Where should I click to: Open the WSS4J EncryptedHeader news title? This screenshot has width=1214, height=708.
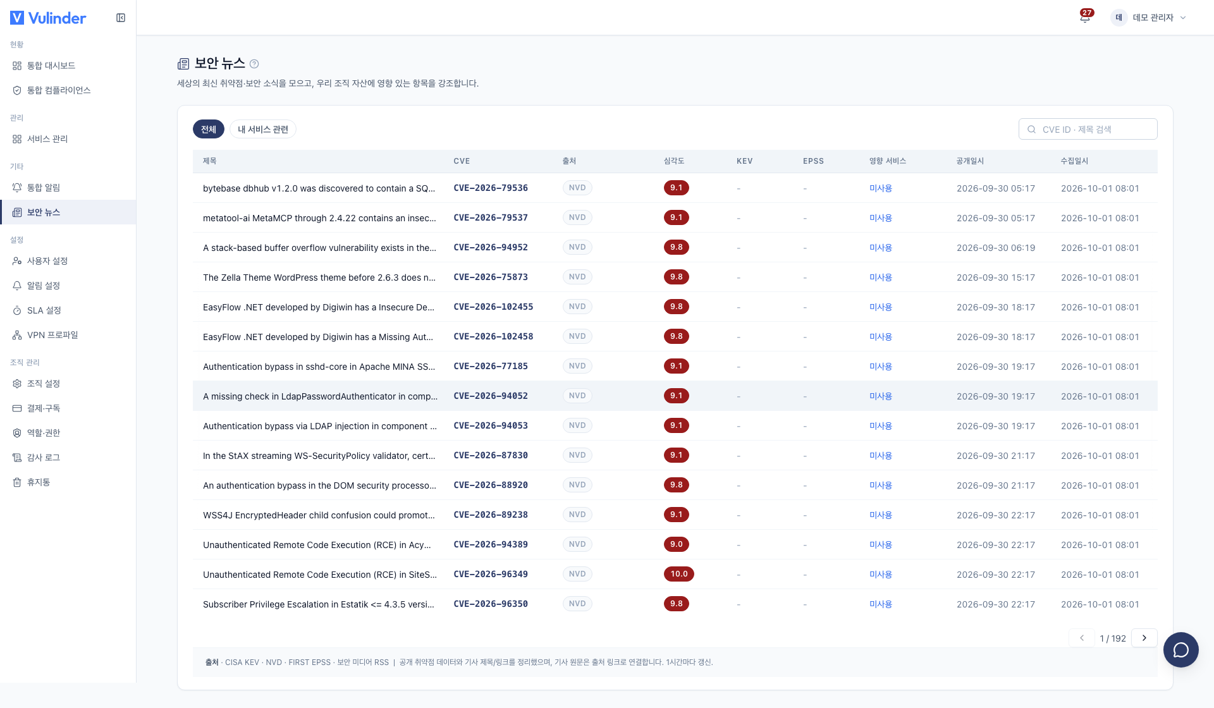[x=319, y=515]
